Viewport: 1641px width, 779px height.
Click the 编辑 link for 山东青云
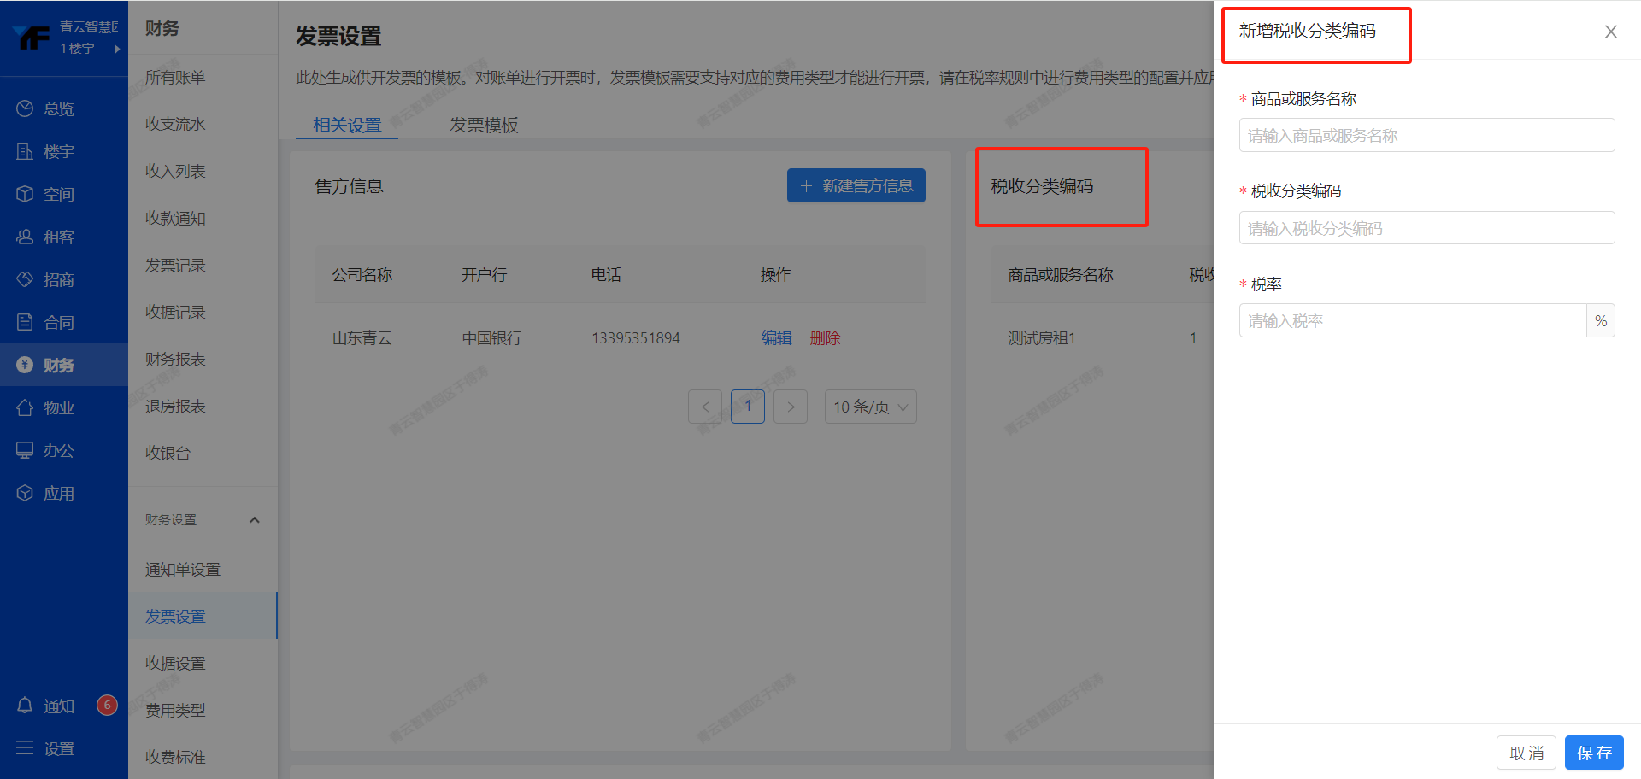[x=776, y=337]
